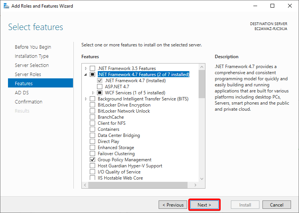Check the ASP.NET 4.7 checkbox

[100, 87]
